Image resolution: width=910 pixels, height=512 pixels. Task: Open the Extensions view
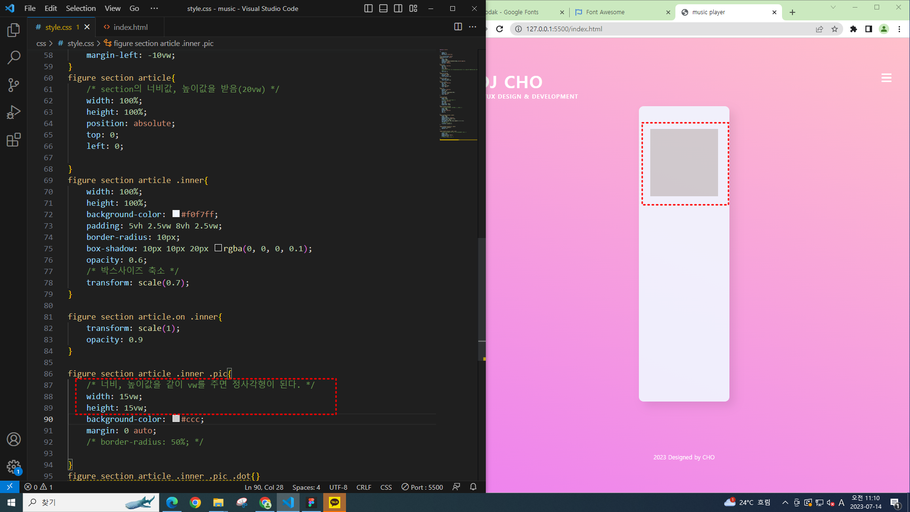14,140
